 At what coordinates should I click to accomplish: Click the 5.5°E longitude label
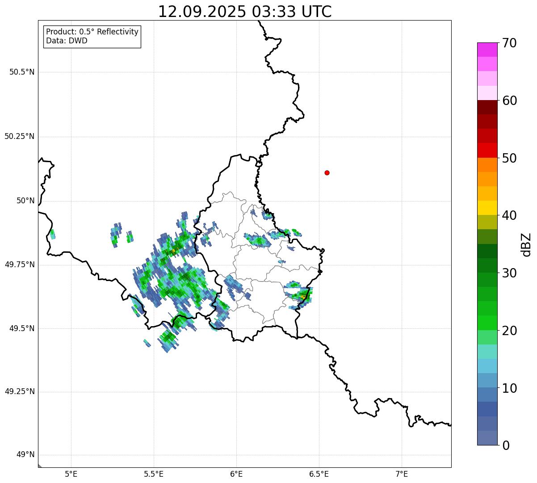click(x=154, y=474)
